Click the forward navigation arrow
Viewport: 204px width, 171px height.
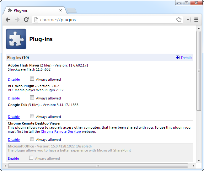(17, 20)
